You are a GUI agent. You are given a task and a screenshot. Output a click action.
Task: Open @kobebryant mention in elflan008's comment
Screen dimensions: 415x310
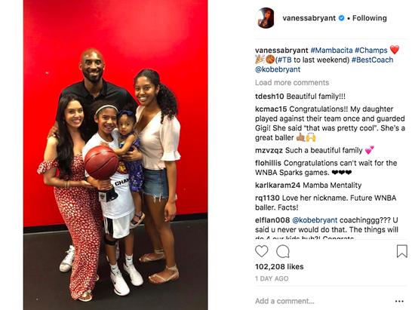[x=315, y=220]
